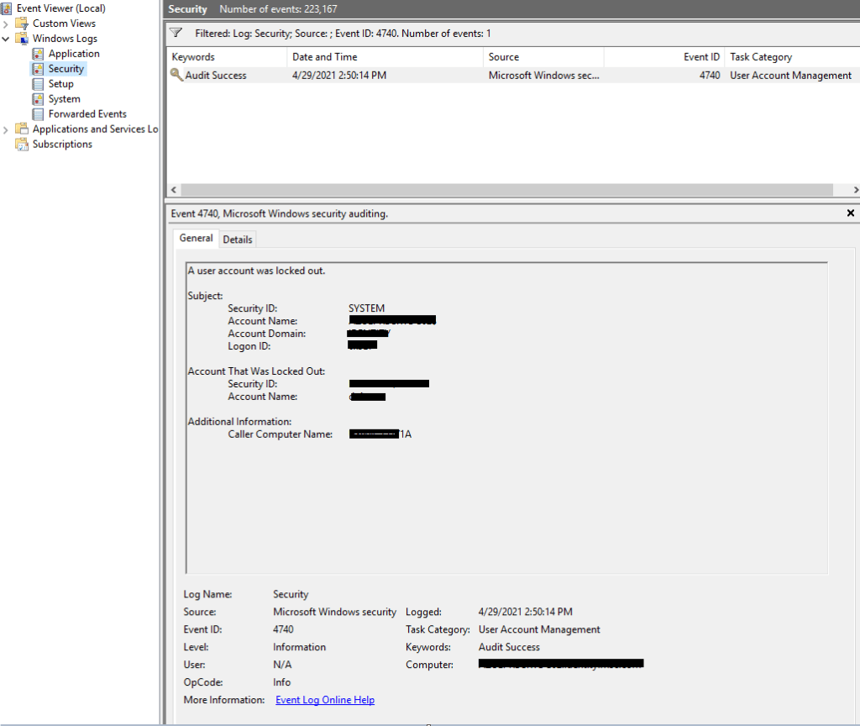Click the filter funnel icon
860x726 pixels.
coord(176,34)
